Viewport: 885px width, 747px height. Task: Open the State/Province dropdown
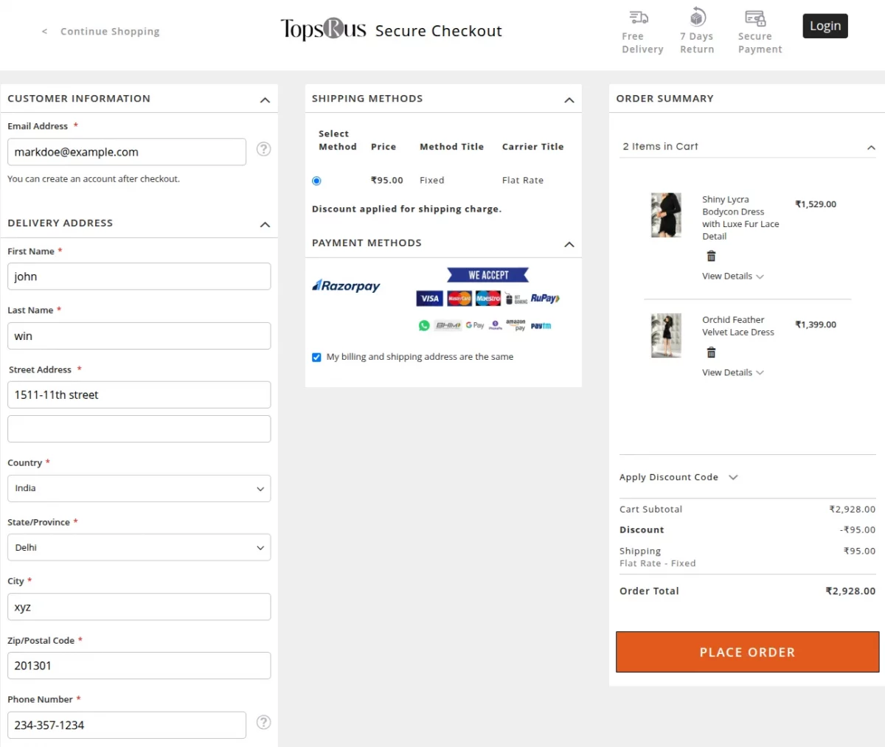coord(139,547)
